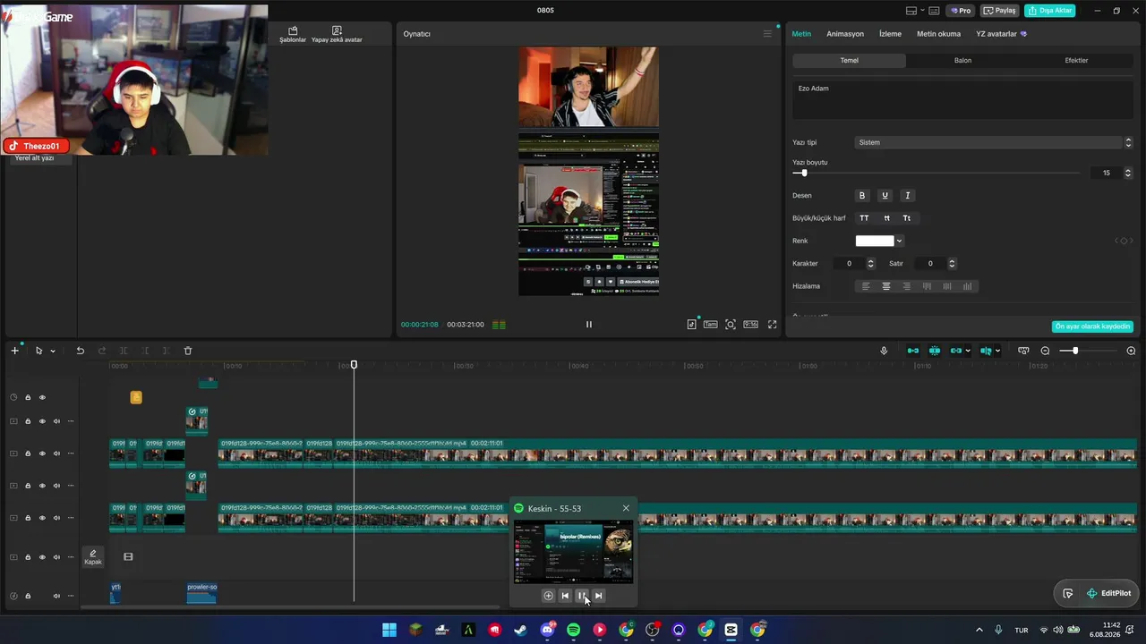Toggle the main track magnet in timeline toolbar
Image resolution: width=1146 pixels, height=644 pixels.
[x=913, y=351]
